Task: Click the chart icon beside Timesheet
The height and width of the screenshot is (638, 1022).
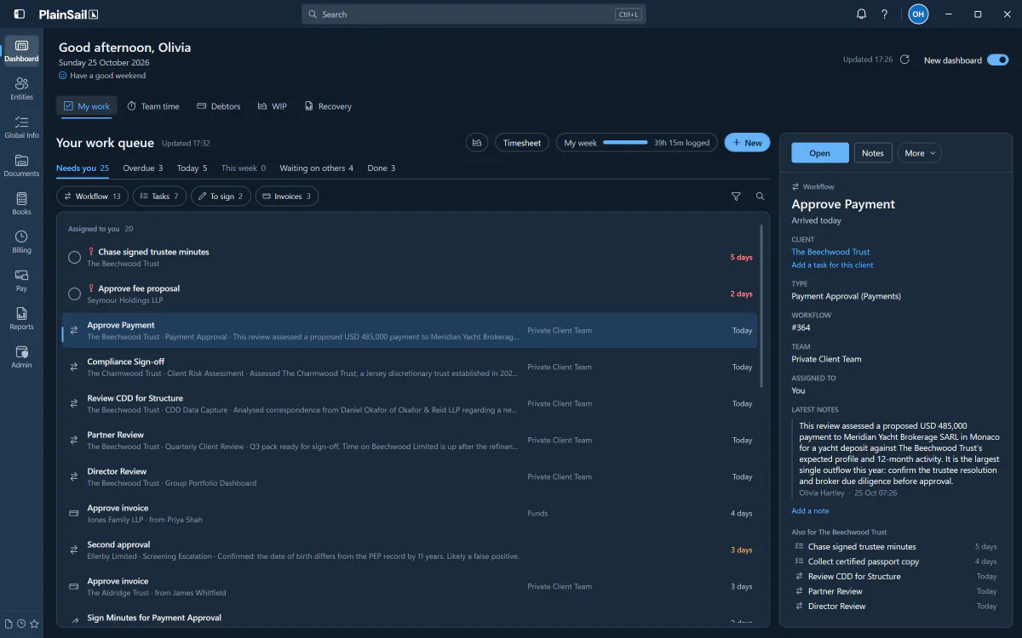Action: coord(478,143)
